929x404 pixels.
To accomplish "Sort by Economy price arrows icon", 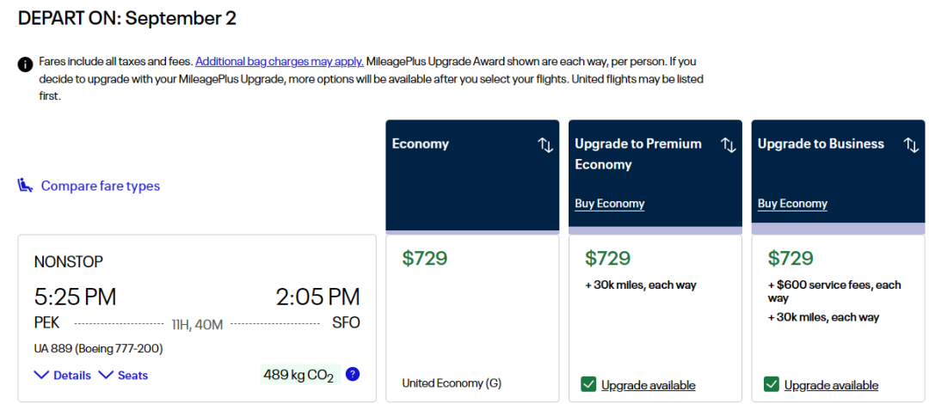I will tap(545, 144).
